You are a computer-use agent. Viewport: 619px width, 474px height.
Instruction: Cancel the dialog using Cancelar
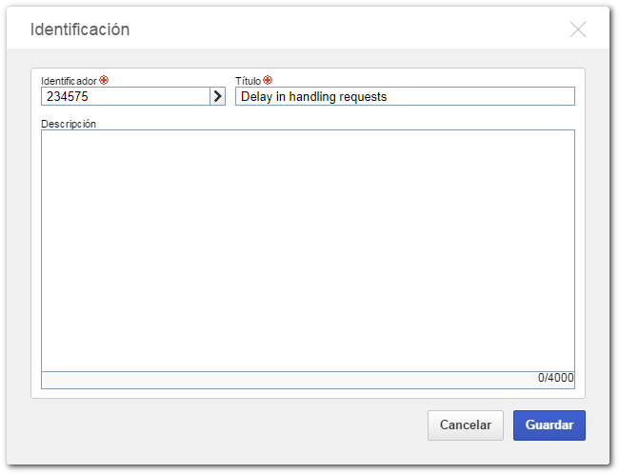(466, 425)
